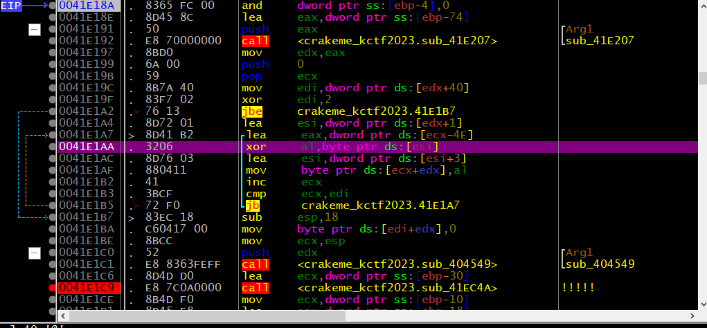Click the mov edx,eax instruction
This screenshot has width=707, height=328.
pos(293,53)
